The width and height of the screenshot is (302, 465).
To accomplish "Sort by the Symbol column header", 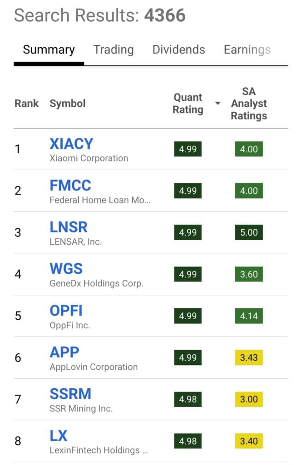I will (x=67, y=103).
